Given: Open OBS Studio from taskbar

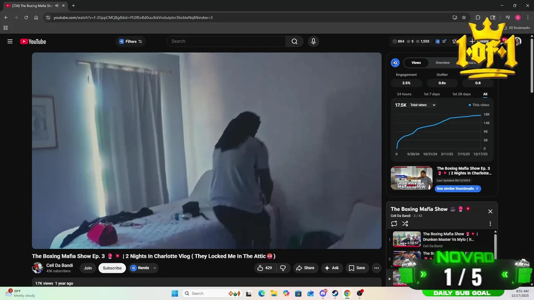Looking at the screenshot, I should pos(360,293).
